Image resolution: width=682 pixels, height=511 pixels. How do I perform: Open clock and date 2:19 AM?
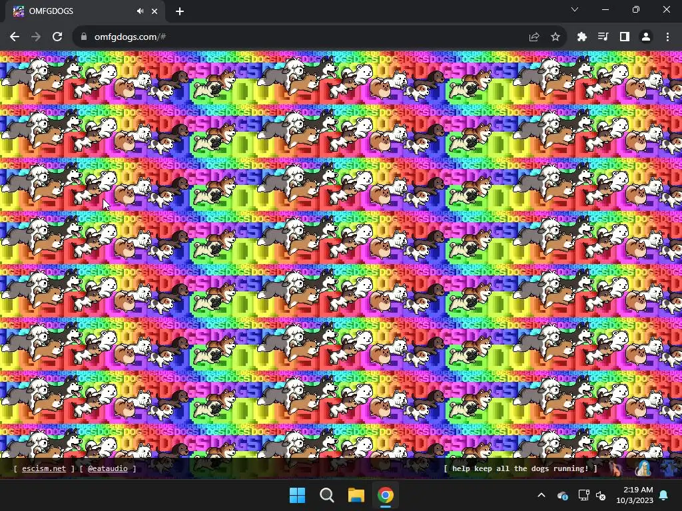point(635,495)
